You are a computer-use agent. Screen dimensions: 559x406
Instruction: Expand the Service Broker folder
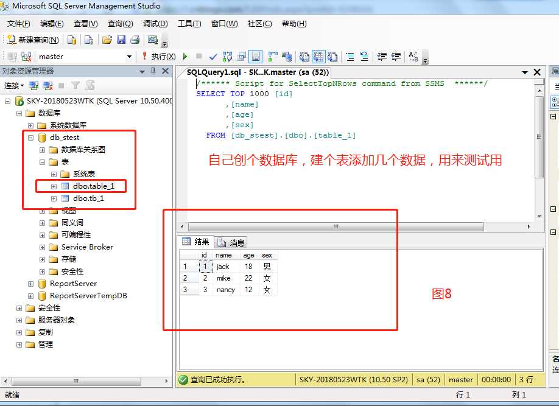(x=42, y=247)
